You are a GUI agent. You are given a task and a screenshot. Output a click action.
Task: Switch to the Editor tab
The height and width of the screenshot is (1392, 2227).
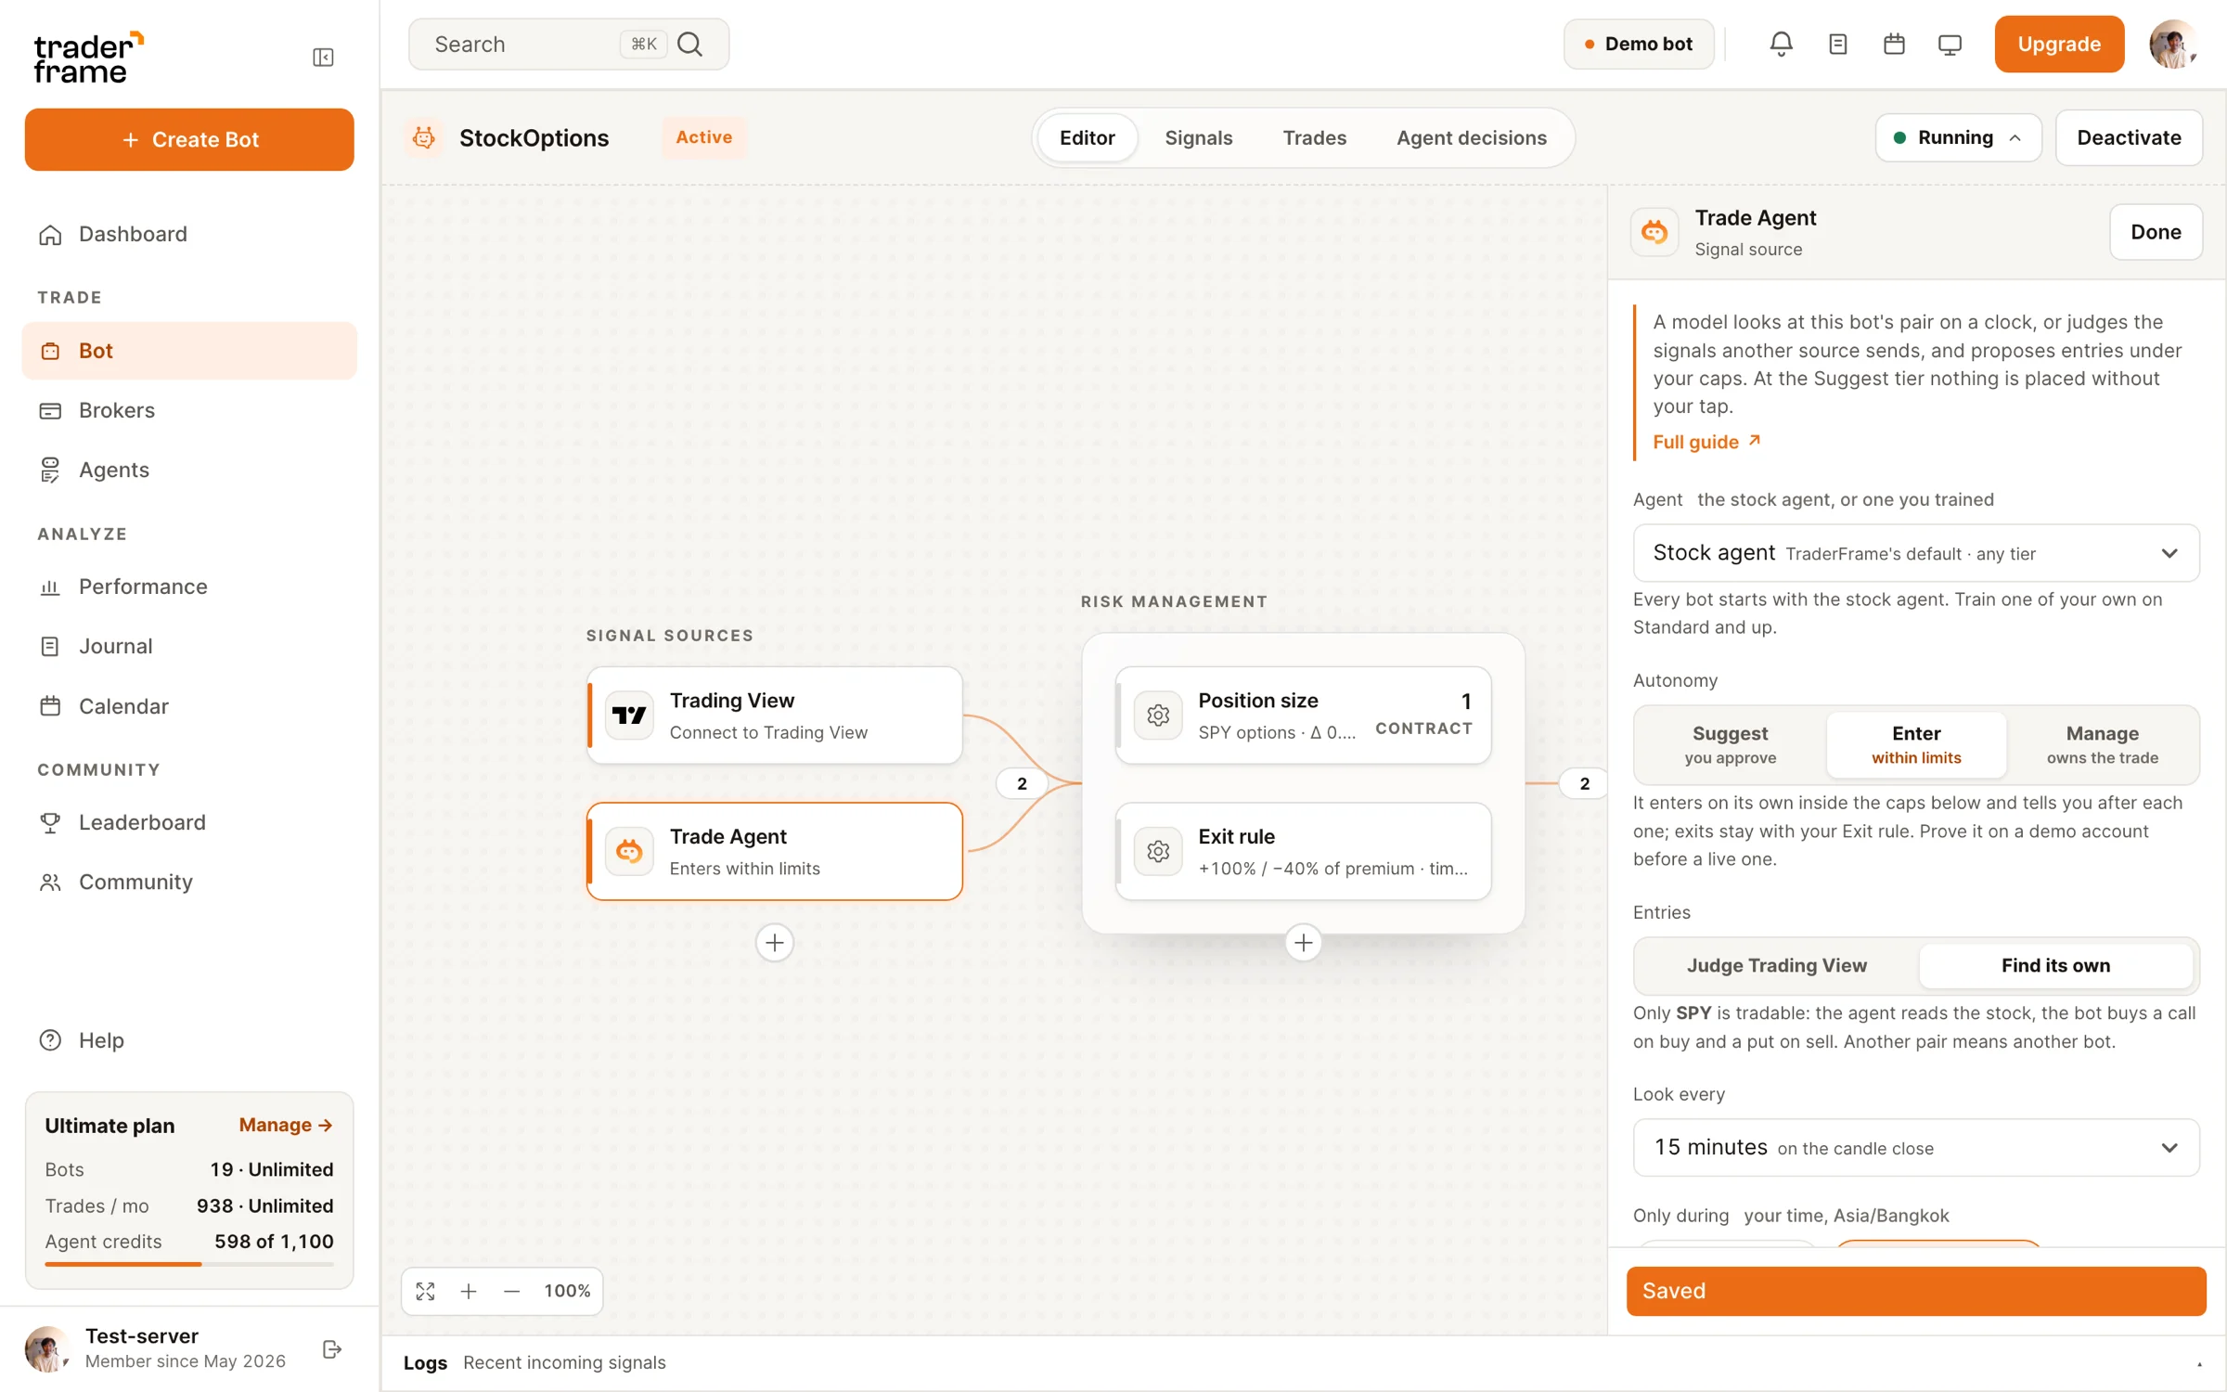1087,137
